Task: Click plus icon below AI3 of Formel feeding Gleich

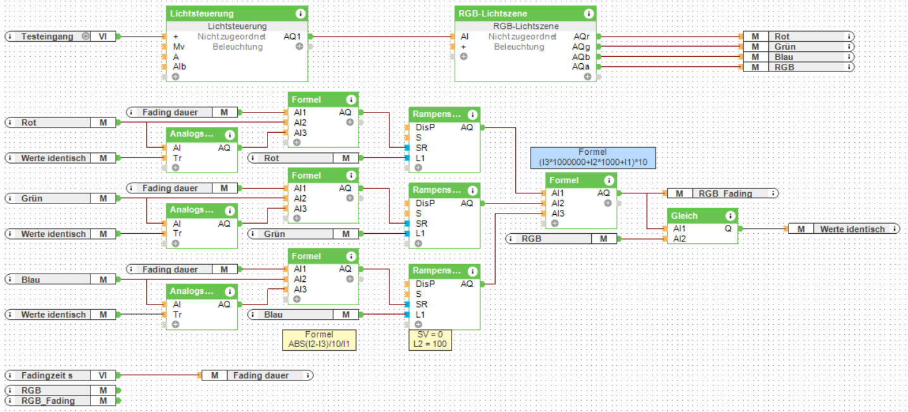Action: pyautogui.click(x=555, y=223)
